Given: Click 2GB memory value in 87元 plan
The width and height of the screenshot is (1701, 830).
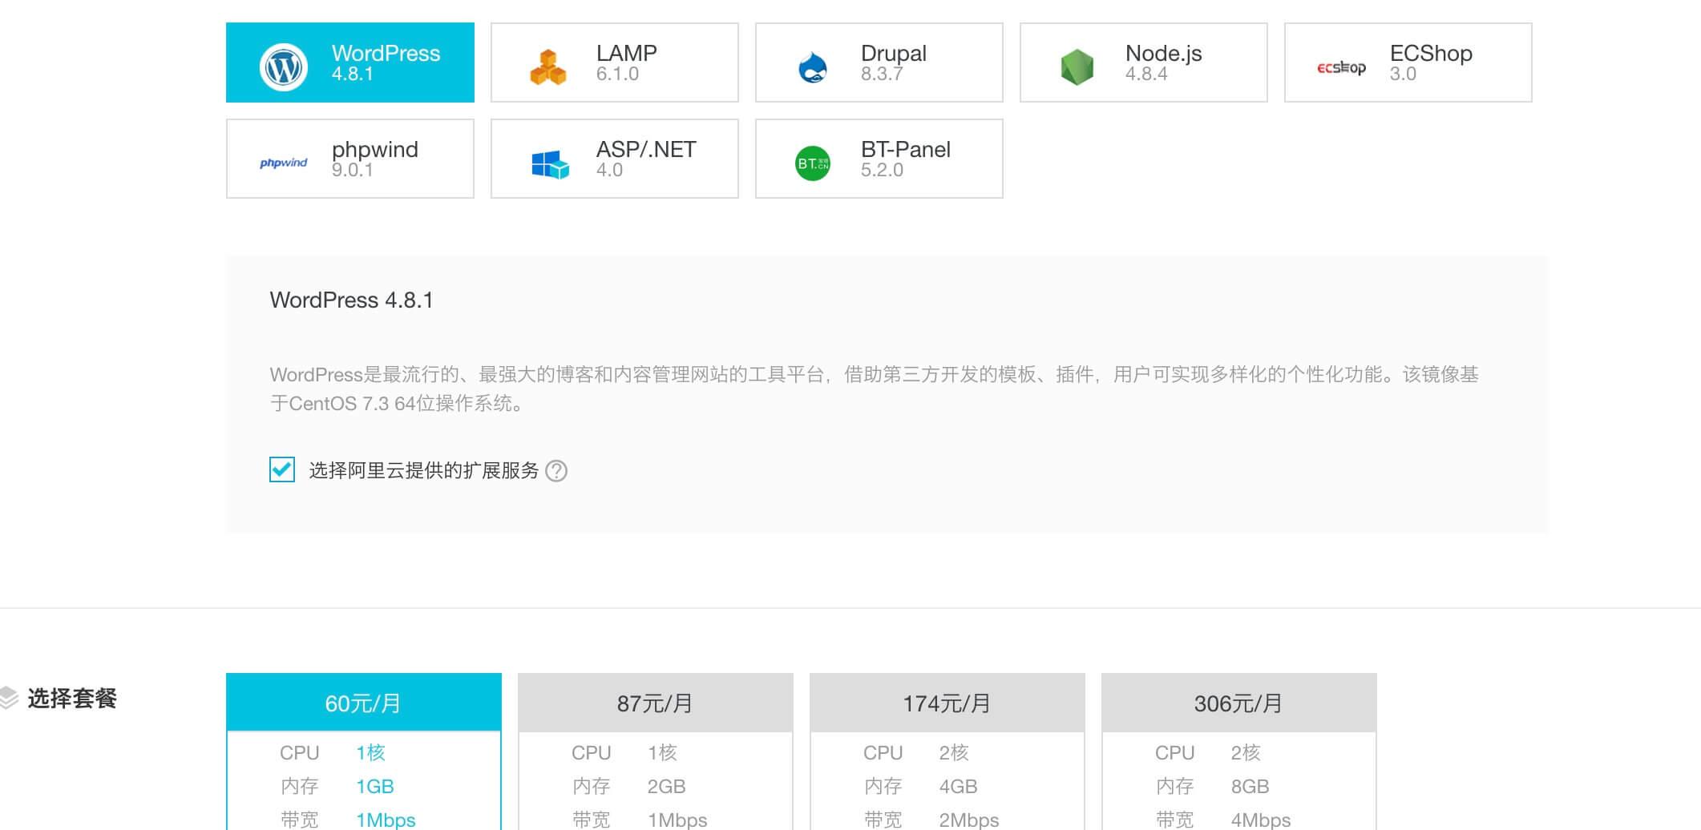Looking at the screenshot, I should click(667, 787).
